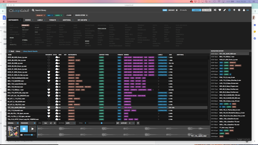This screenshot has height=145, width=258.
Task: Expand the LABELS filter dropdown
Action: click(x=41, y=20)
